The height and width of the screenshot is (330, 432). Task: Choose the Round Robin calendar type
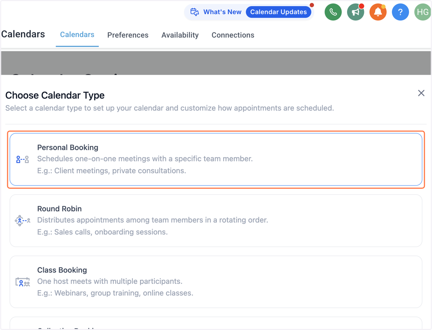pyautogui.click(x=216, y=221)
